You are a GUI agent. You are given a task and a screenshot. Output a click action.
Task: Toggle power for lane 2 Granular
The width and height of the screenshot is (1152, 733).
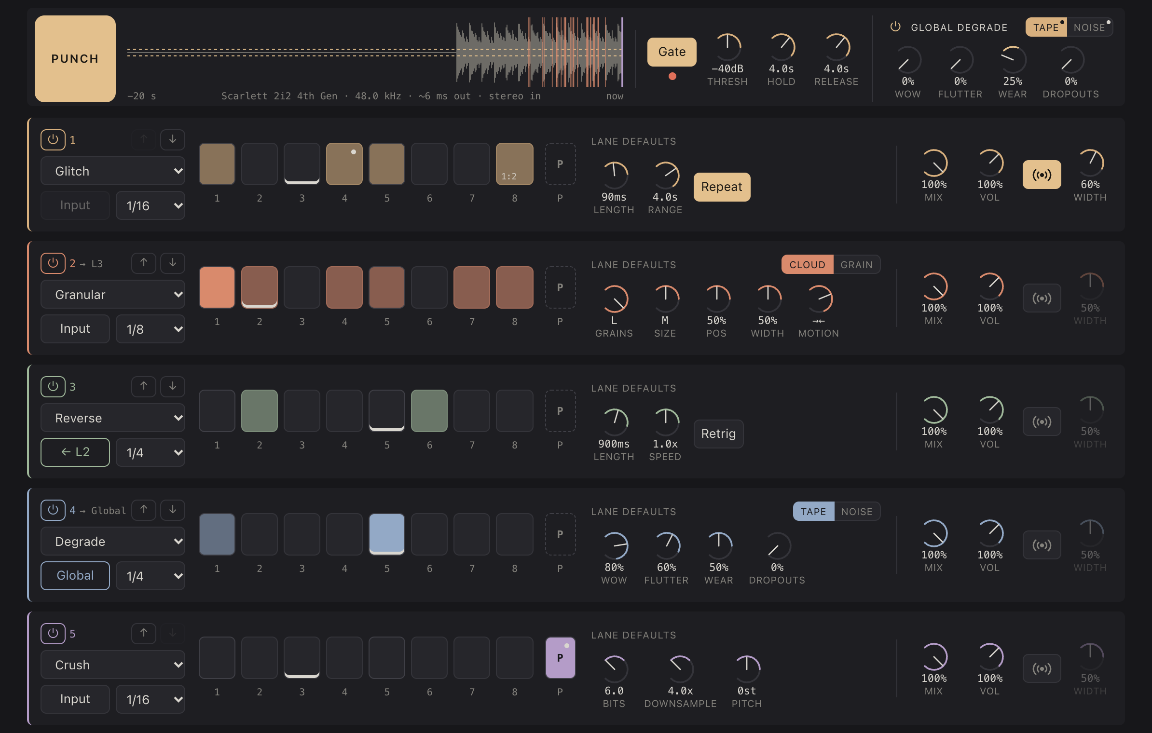[x=53, y=263]
